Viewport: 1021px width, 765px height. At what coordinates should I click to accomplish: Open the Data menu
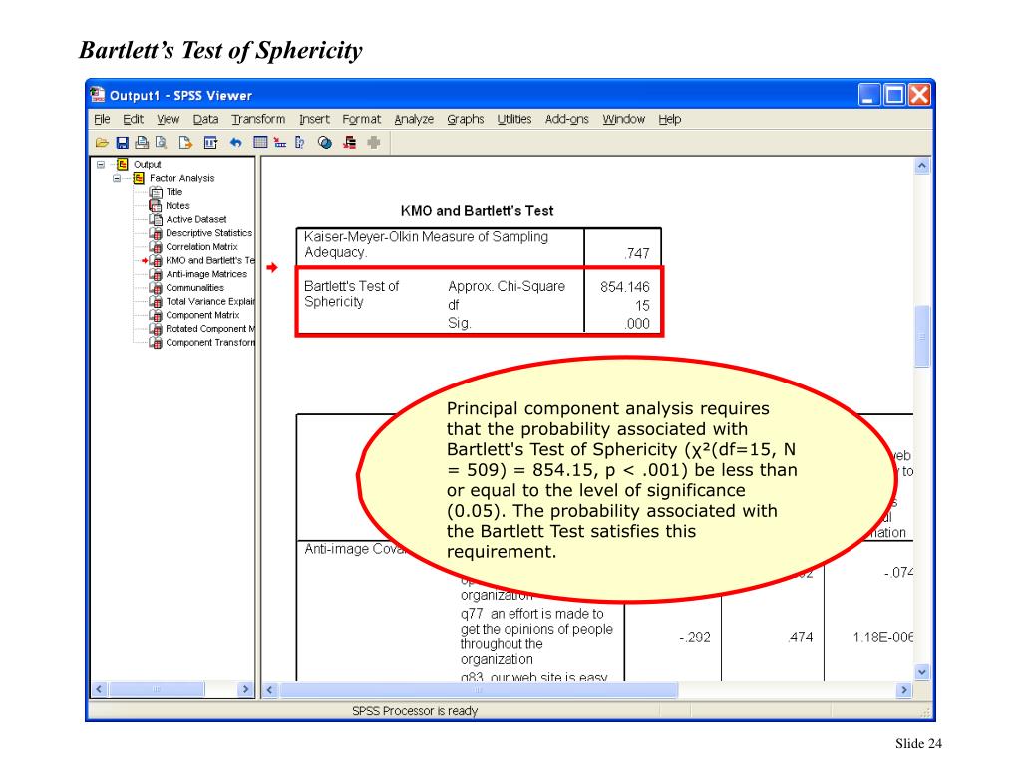(x=205, y=119)
